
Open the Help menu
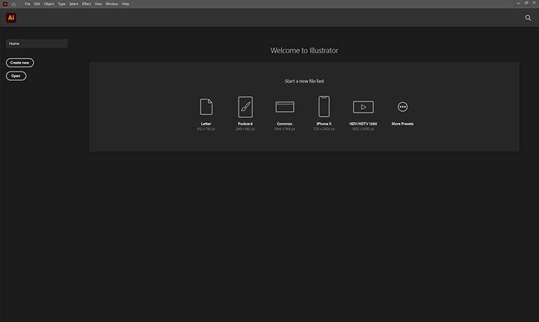[x=125, y=4]
